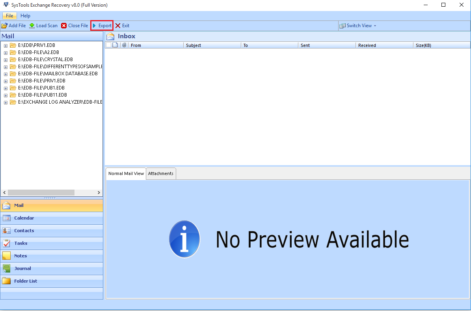Screen dimensions: 471x311
Task: Click the Folder List folder icon
Action: tap(6, 281)
